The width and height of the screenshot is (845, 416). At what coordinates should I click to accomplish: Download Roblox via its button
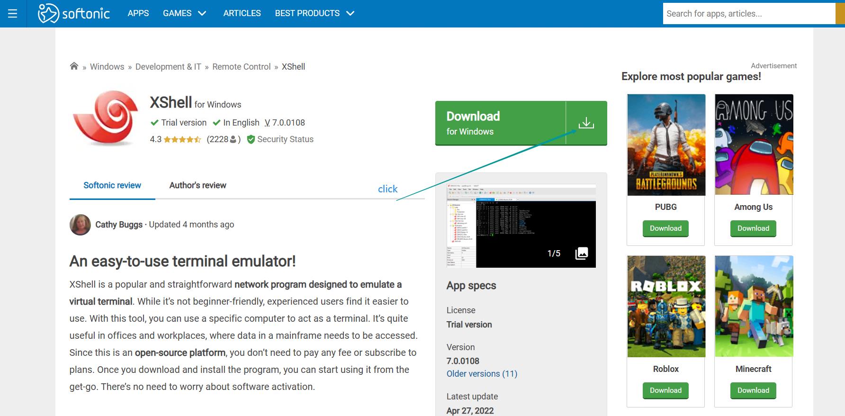[x=665, y=390]
